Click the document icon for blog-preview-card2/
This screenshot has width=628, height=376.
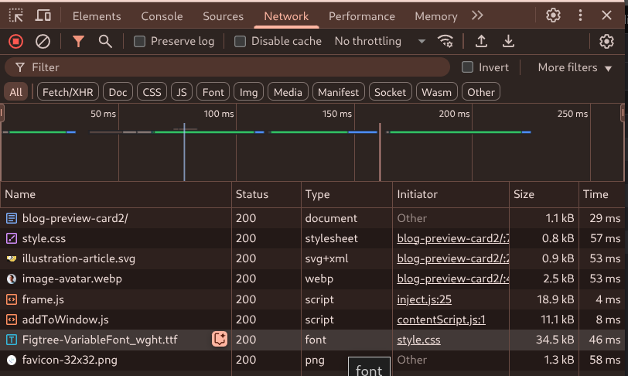click(12, 218)
